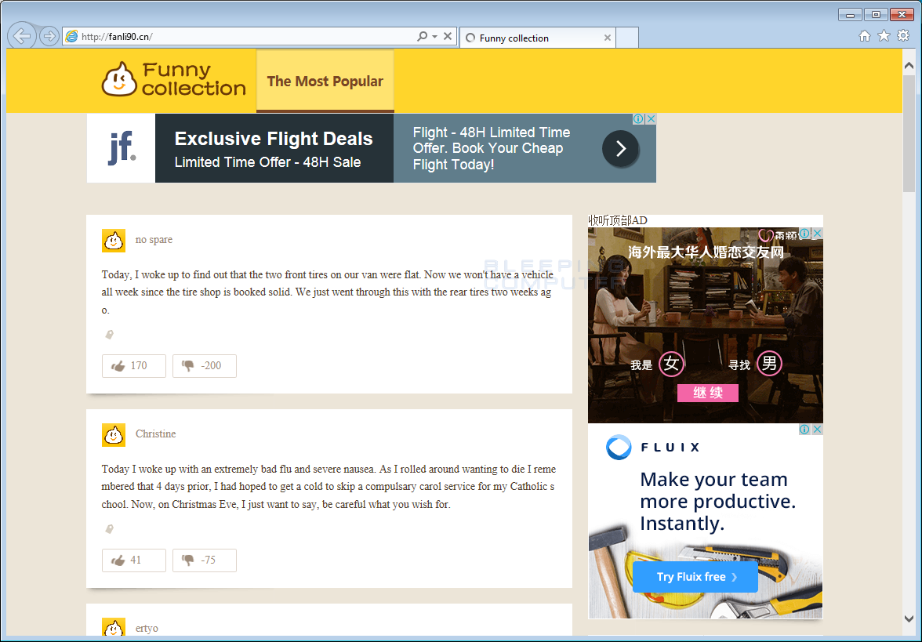Viewport: 922px width, 642px height.
Task: Open the address bar autocomplete dropdown arrow
Action: 434,36
